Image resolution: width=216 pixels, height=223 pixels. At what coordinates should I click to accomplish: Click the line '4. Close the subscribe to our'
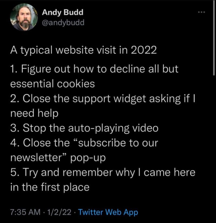[x=84, y=143]
